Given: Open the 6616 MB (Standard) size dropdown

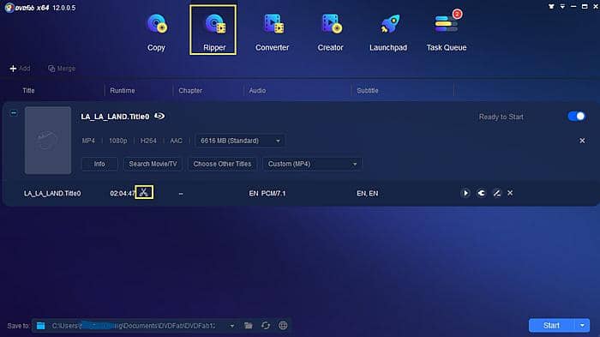Looking at the screenshot, I should 240,141.
